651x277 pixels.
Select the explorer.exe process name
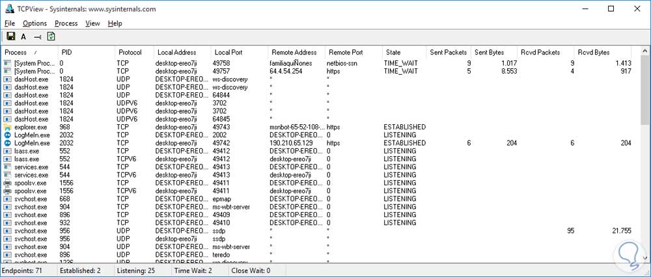coord(31,127)
